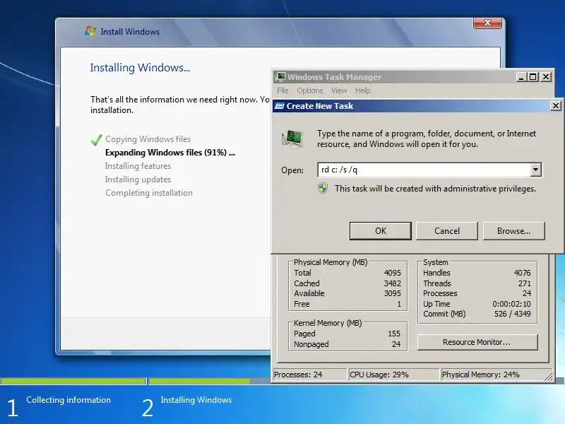Screen dimensions: 565x424
Task: Click the Task Manager resize grip corner
Action: [549, 377]
